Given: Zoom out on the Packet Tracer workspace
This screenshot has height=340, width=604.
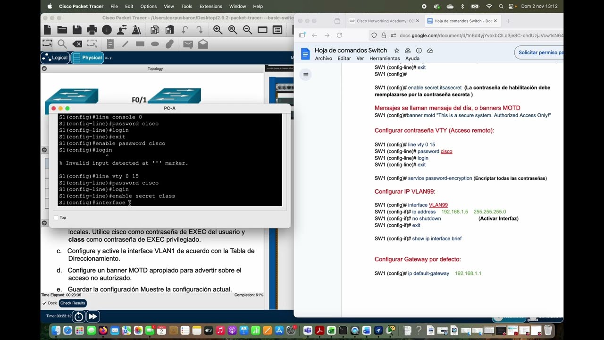Looking at the screenshot, I should 247,30.
